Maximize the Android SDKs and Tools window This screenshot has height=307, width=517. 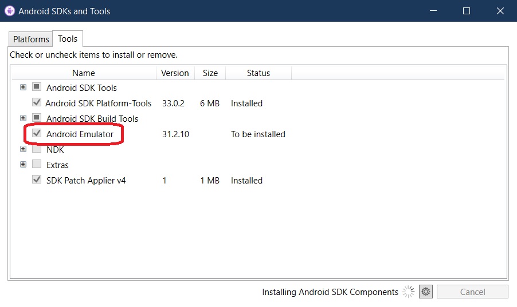pos(466,11)
